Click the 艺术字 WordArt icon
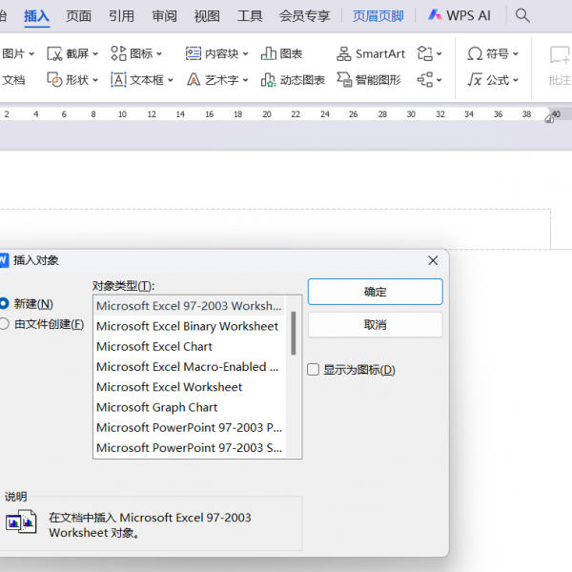This screenshot has height=572, width=572. point(194,80)
